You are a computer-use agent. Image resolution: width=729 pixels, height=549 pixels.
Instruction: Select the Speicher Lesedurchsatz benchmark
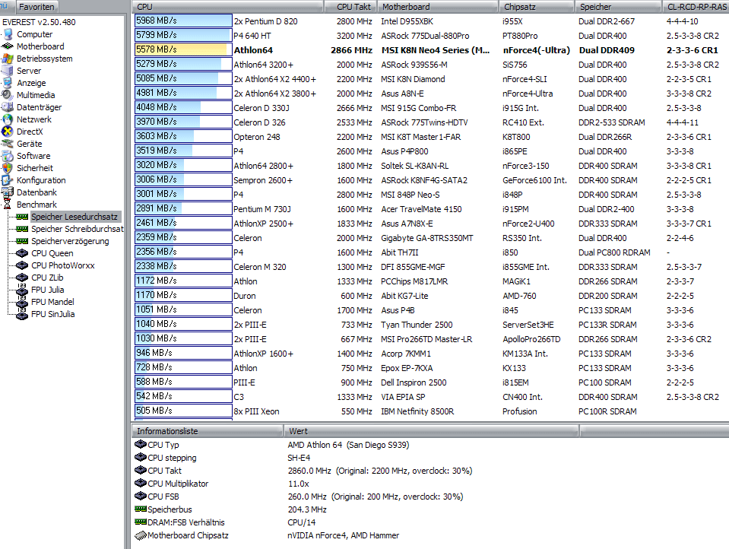coord(74,217)
